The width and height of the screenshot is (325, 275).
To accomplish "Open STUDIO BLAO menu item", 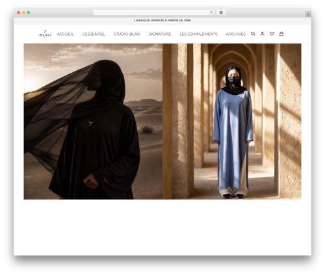I will point(127,34).
